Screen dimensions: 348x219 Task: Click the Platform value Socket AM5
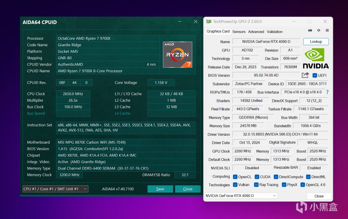pyautogui.click(x=108, y=51)
